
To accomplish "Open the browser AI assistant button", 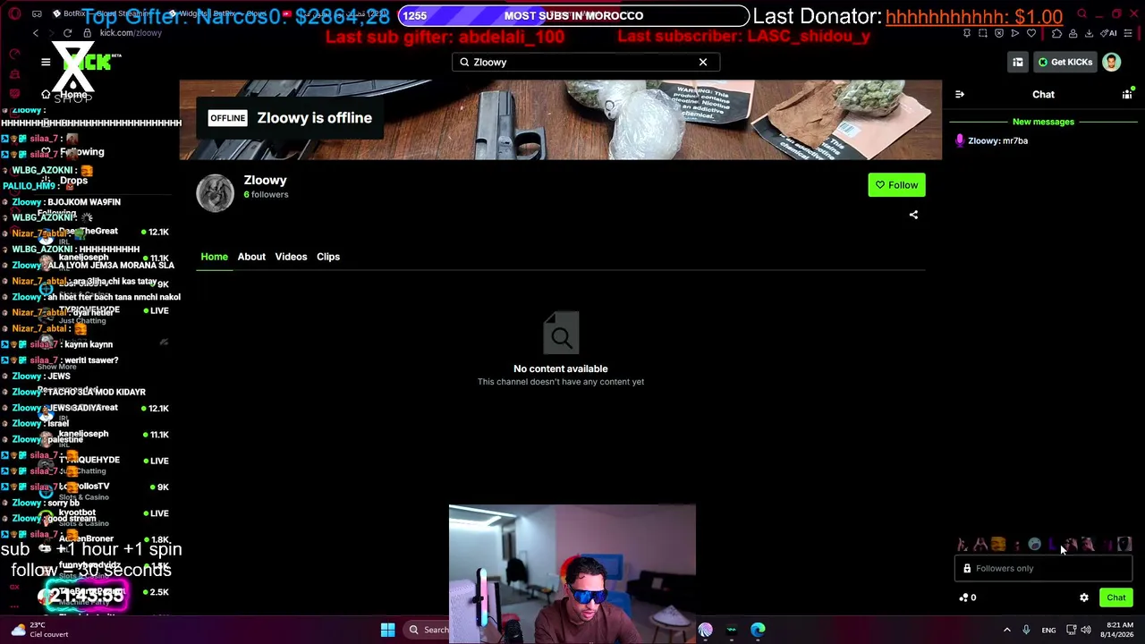I will (x=1110, y=33).
